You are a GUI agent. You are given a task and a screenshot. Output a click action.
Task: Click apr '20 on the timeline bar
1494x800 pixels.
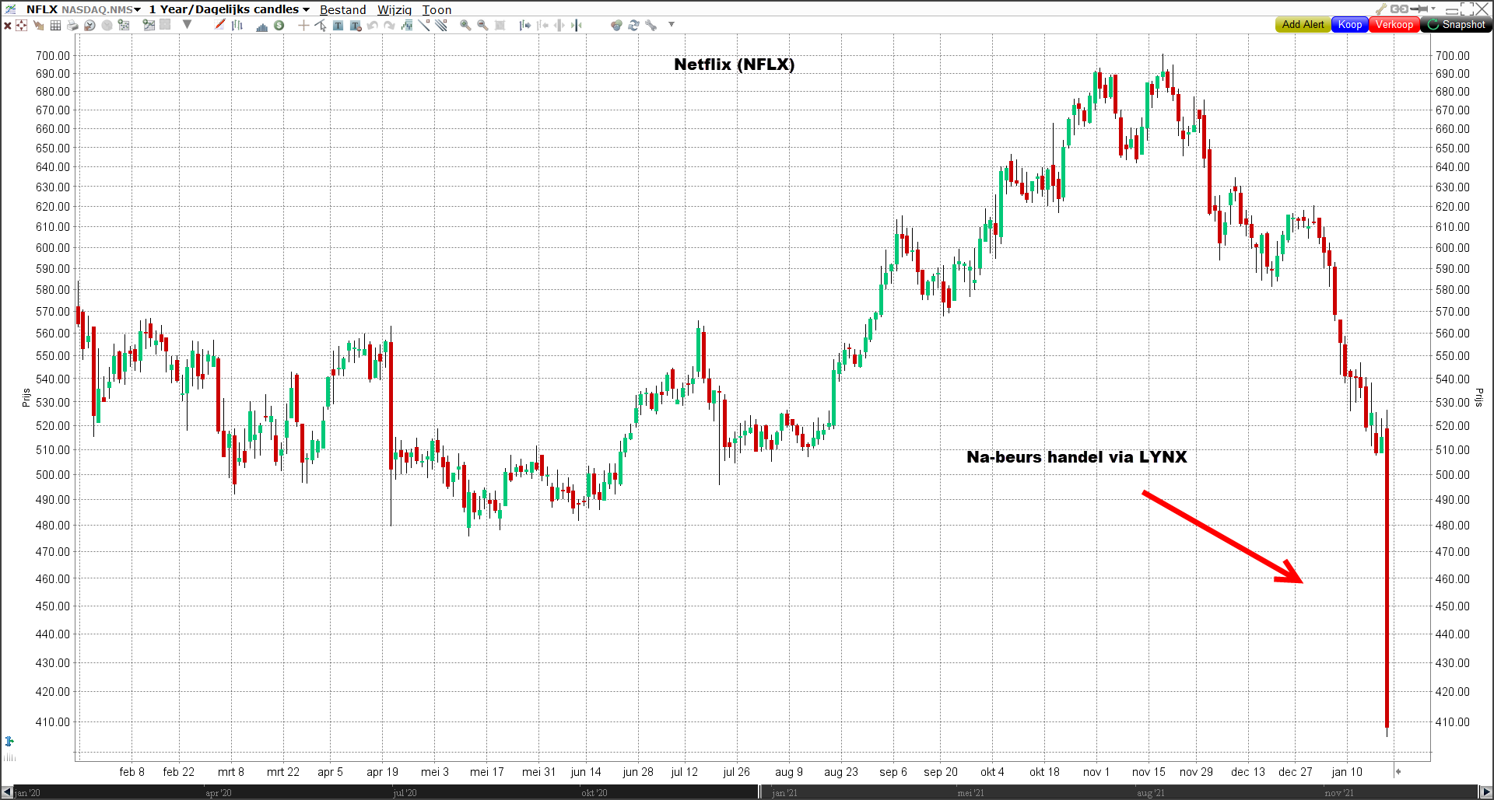pos(218,793)
